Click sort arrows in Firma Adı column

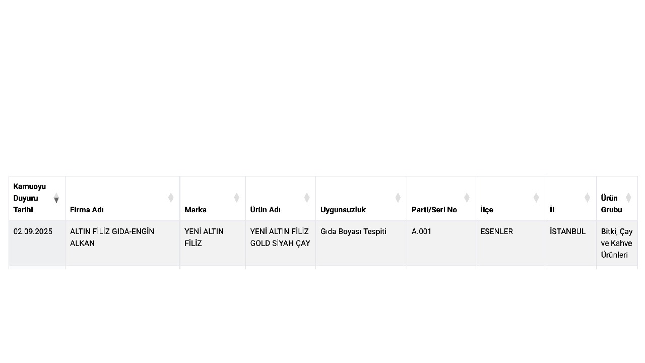pyautogui.click(x=171, y=198)
